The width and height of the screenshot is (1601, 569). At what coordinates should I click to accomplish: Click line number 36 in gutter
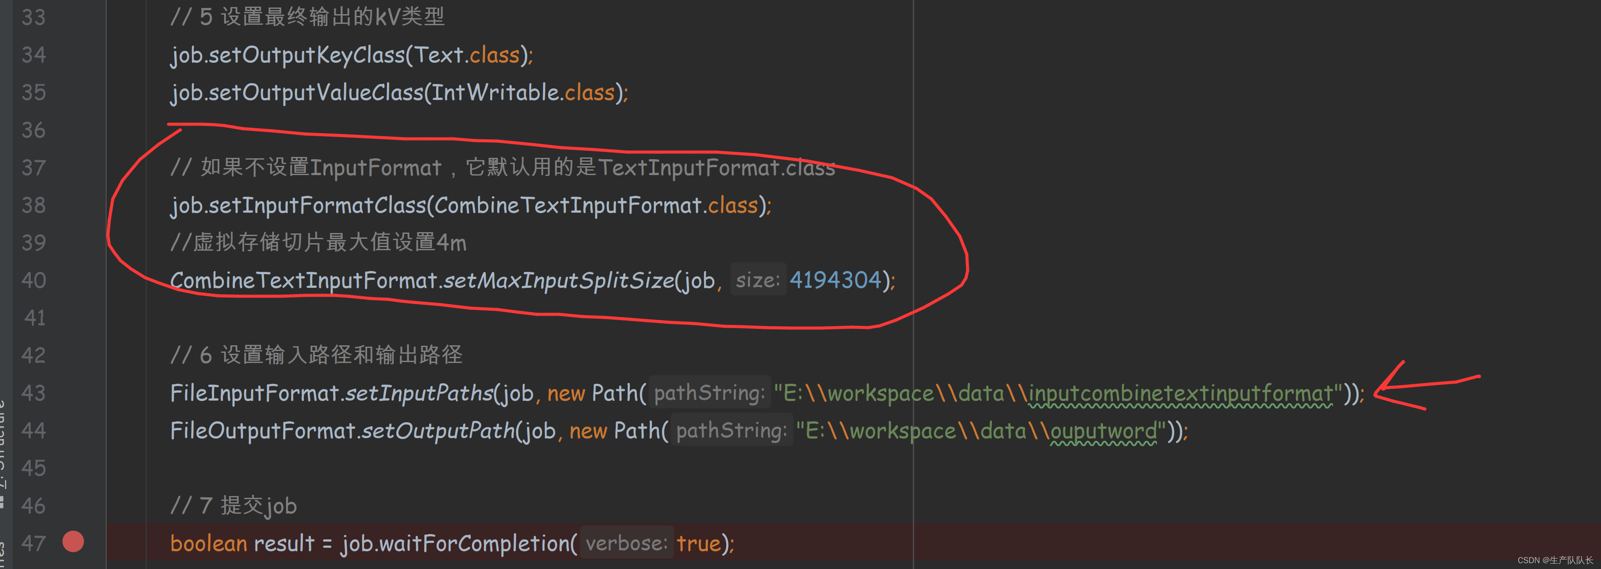(x=34, y=130)
